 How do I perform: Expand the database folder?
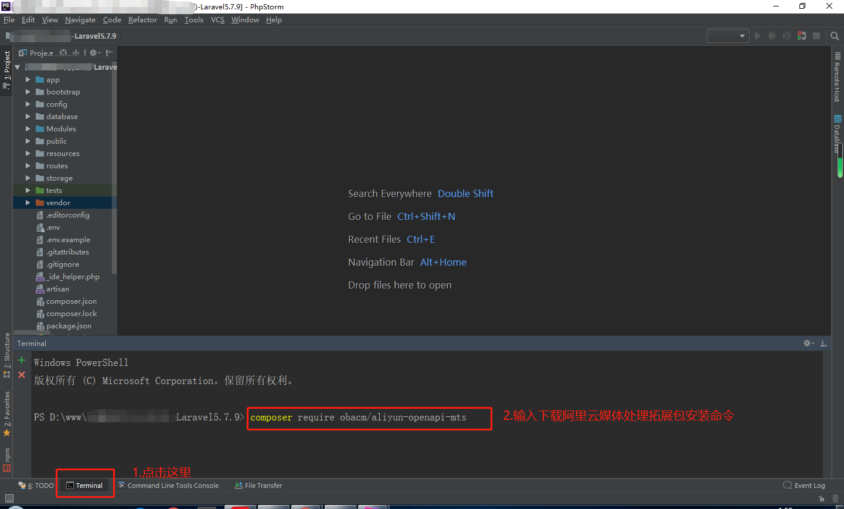click(28, 117)
